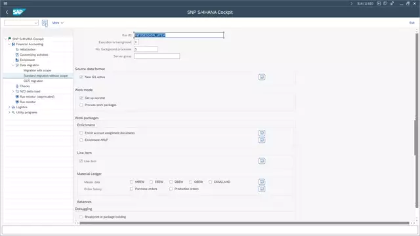Image resolution: width=420 pixels, height=236 pixels.
Task: Click the vertical scrollbar of the form
Action: click(x=417, y=121)
